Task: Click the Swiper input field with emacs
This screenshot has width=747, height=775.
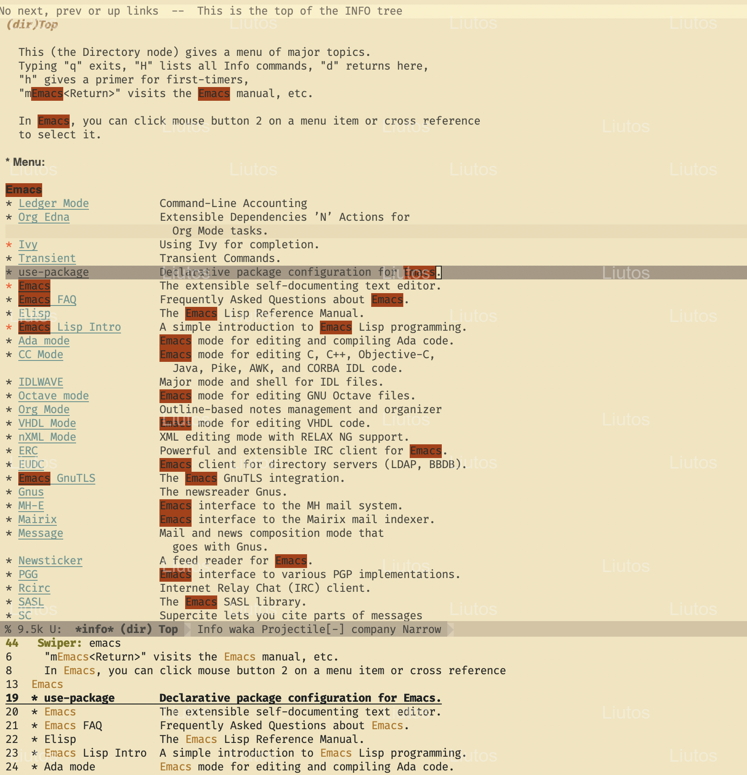Action: tap(105, 643)
